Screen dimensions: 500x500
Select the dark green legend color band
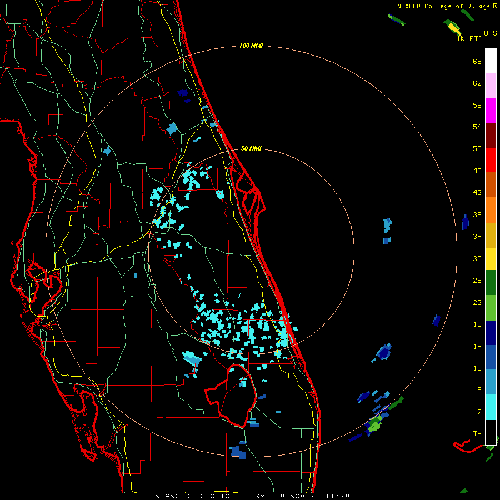(x=491, y=283)
